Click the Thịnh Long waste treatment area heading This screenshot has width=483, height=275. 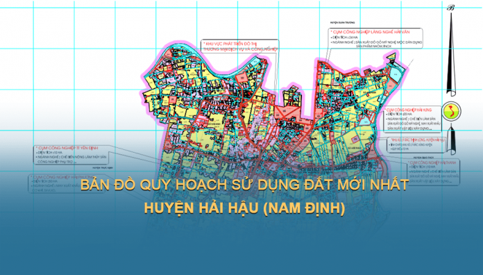click(x=418, y=140)
